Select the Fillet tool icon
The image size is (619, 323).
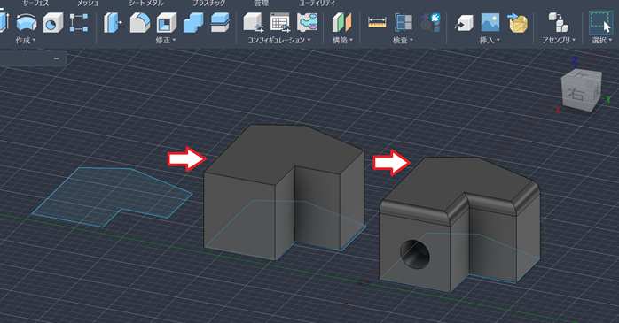[x=140, y=22]
